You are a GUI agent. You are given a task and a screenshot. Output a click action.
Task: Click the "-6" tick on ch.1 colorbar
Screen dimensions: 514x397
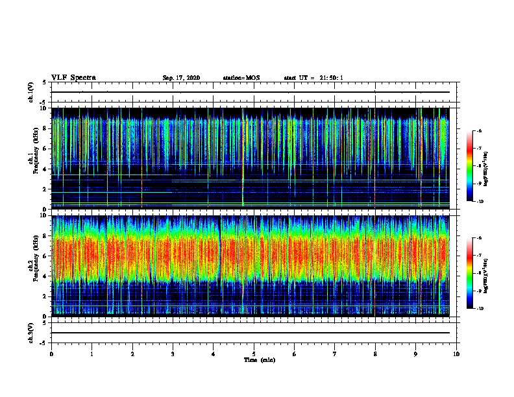click(479, 130)
